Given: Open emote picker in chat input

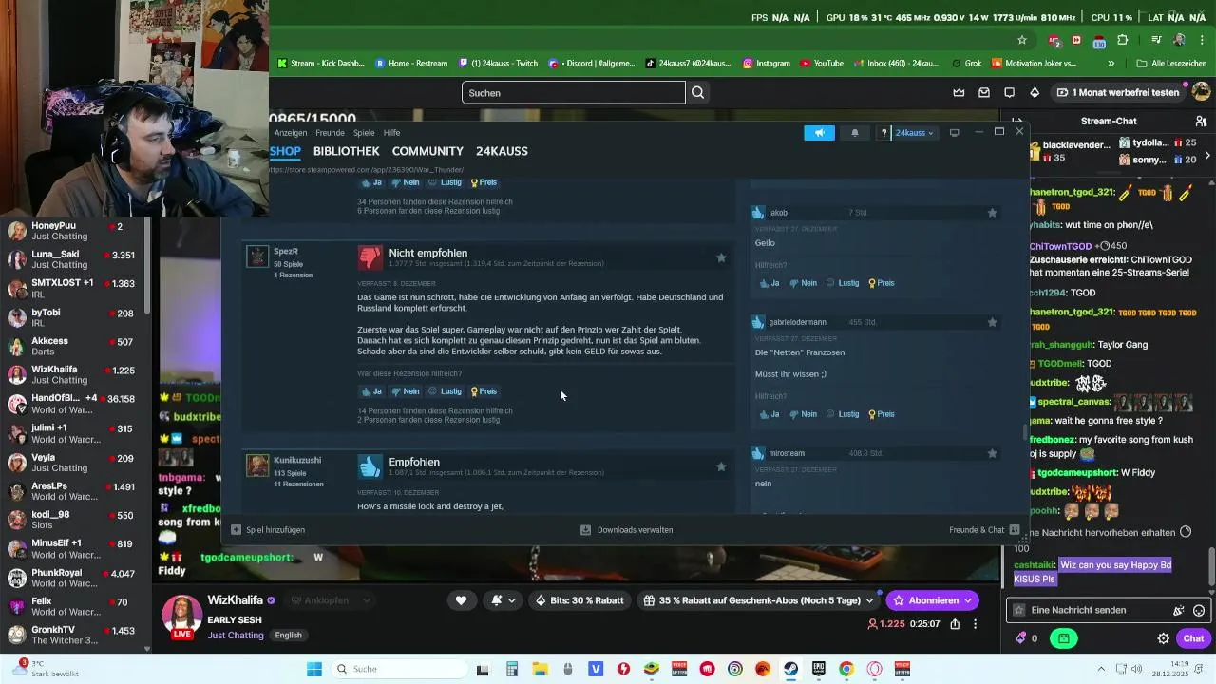Looking at the screenshot, I should [1199, 610].
